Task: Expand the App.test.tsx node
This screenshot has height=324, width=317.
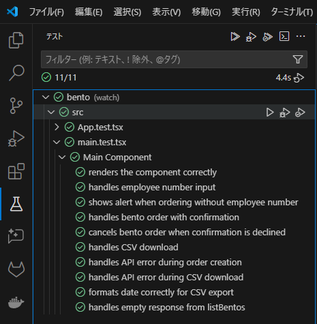Action: (57, 127)
